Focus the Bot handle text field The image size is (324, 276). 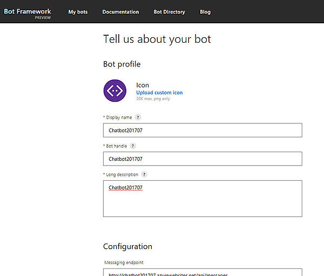click(202, 159)
